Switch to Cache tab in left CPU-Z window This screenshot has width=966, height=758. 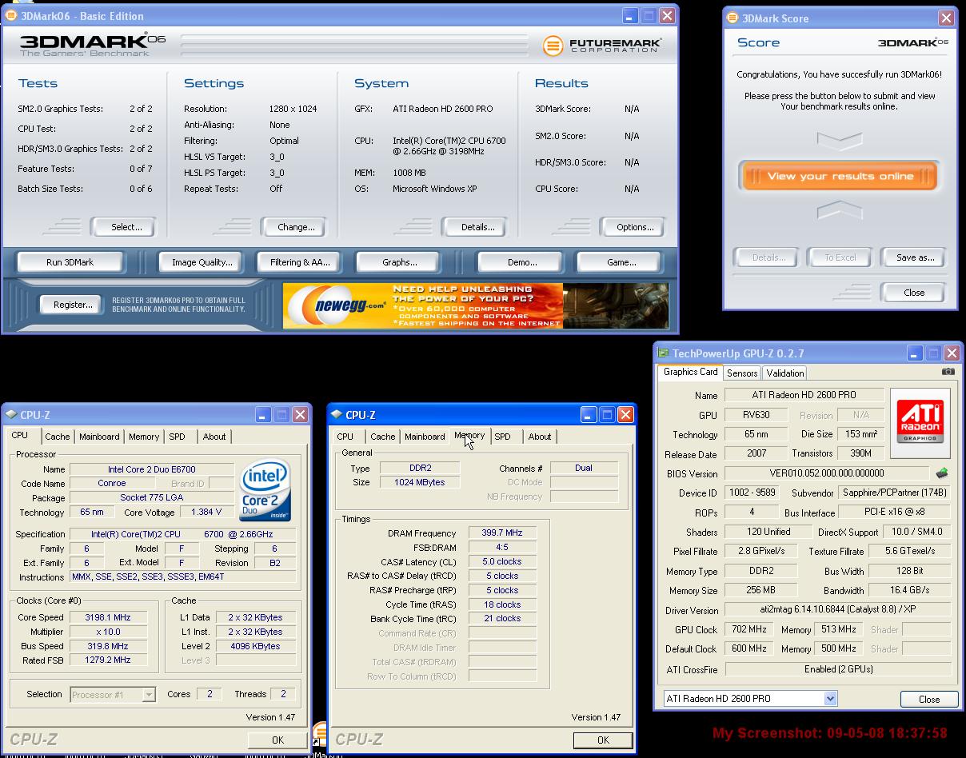57,437
